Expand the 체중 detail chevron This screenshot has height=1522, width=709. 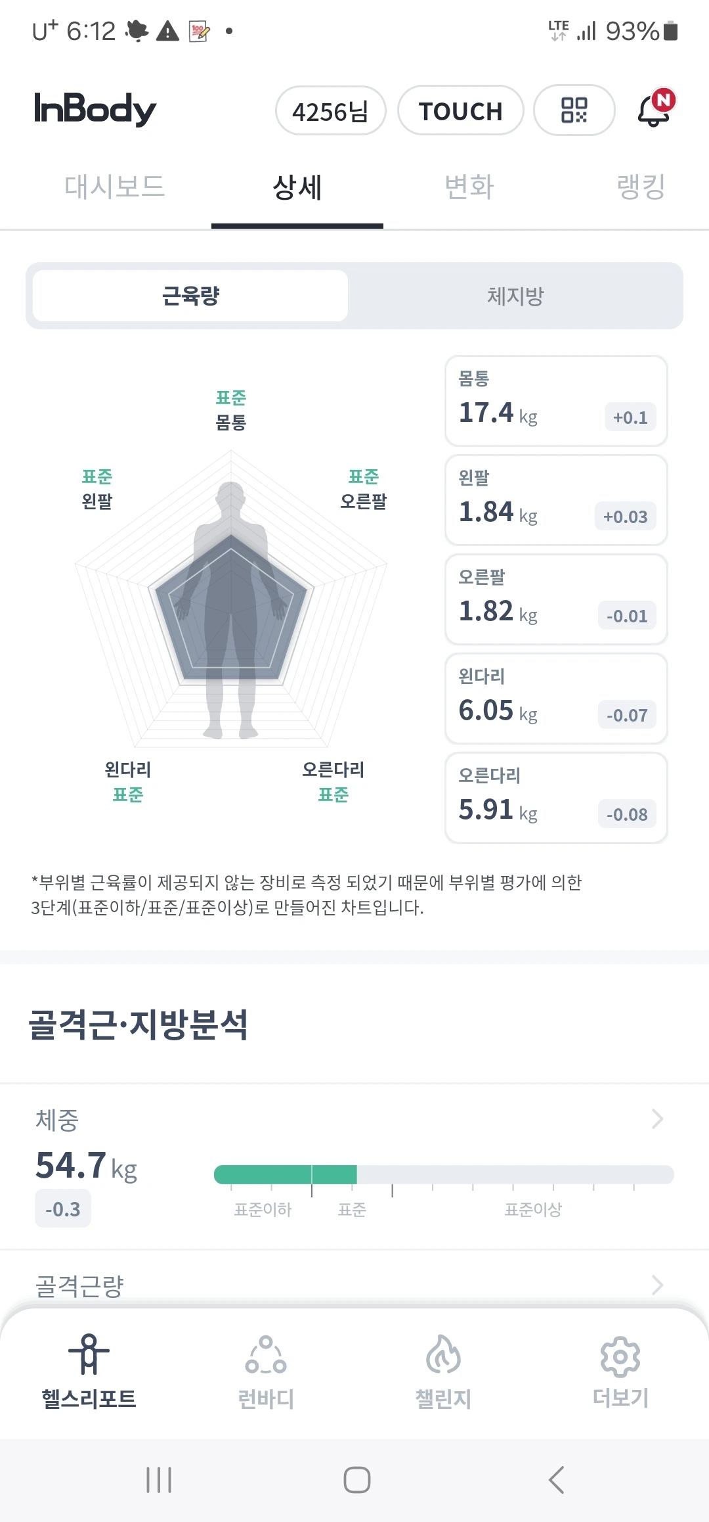click(657, 1118)
